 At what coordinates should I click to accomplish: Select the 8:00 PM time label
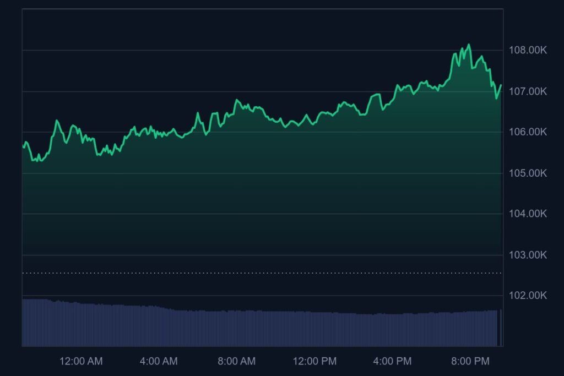coord(470,361)
